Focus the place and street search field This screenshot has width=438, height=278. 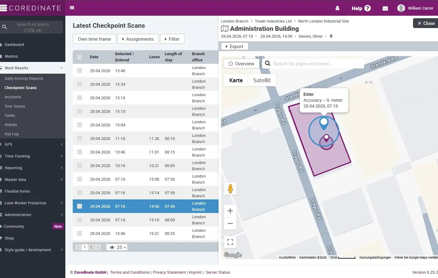click(313, 64)
